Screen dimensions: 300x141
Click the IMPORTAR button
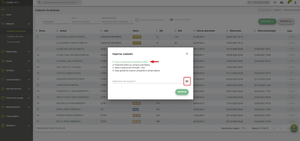(x=182, y=92)
